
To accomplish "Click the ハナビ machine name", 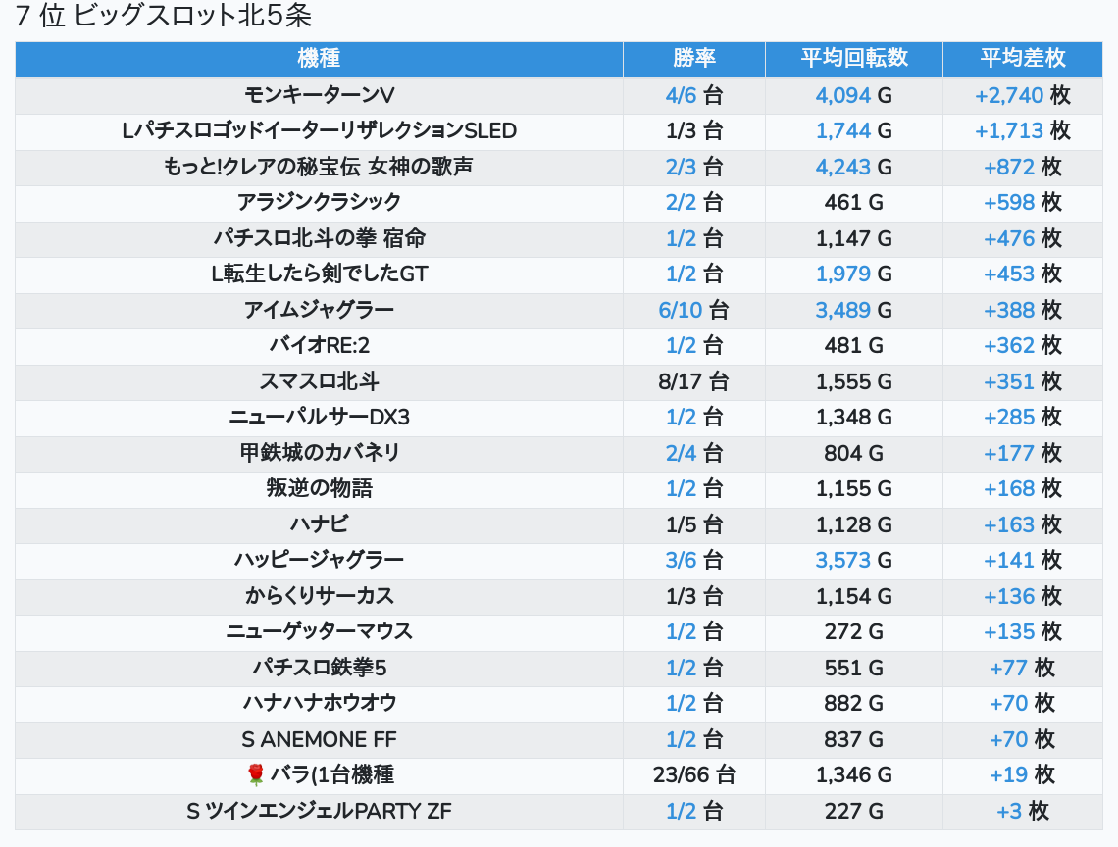I will 319,524.
